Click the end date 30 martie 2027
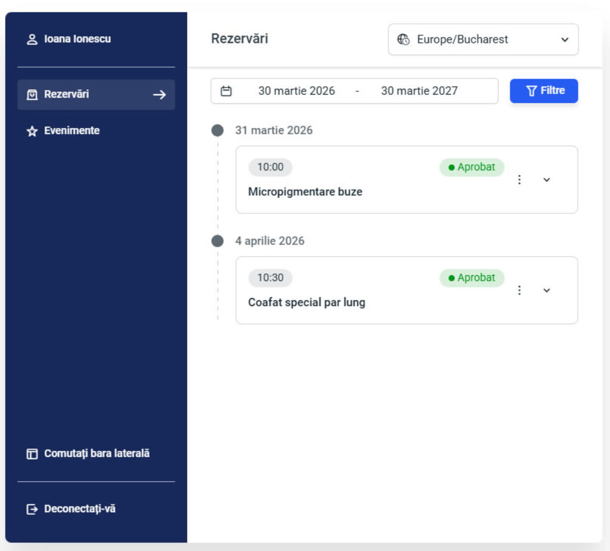This screenshot has width=610, height=551. point(419,91)
